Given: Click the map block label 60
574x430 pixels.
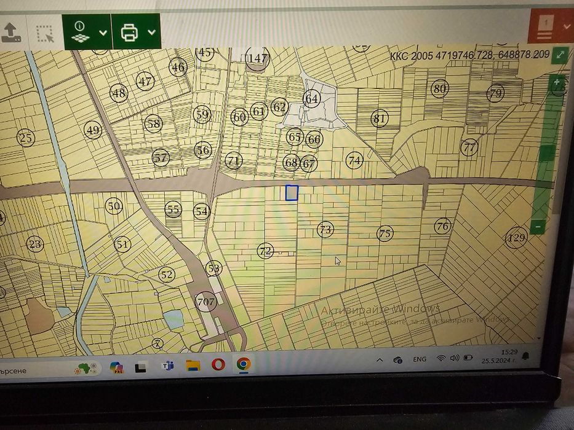Looking at the screenshot, I should (x=239, y=117).
